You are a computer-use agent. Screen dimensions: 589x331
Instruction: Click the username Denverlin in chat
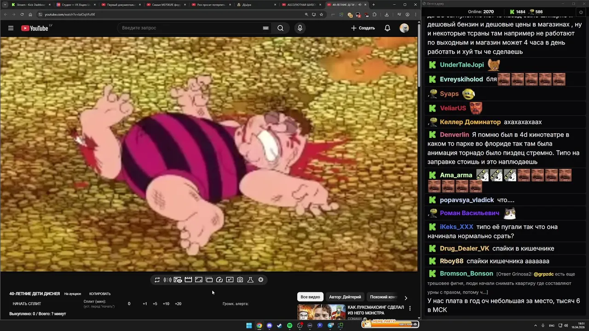pyautogui.click(x=454, y=135)
